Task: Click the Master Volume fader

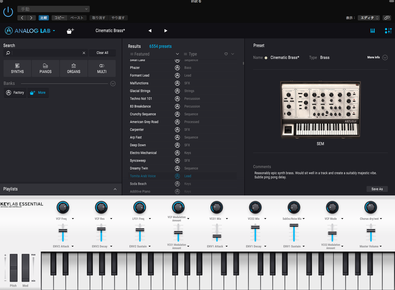Action: [x=371, y=231]
